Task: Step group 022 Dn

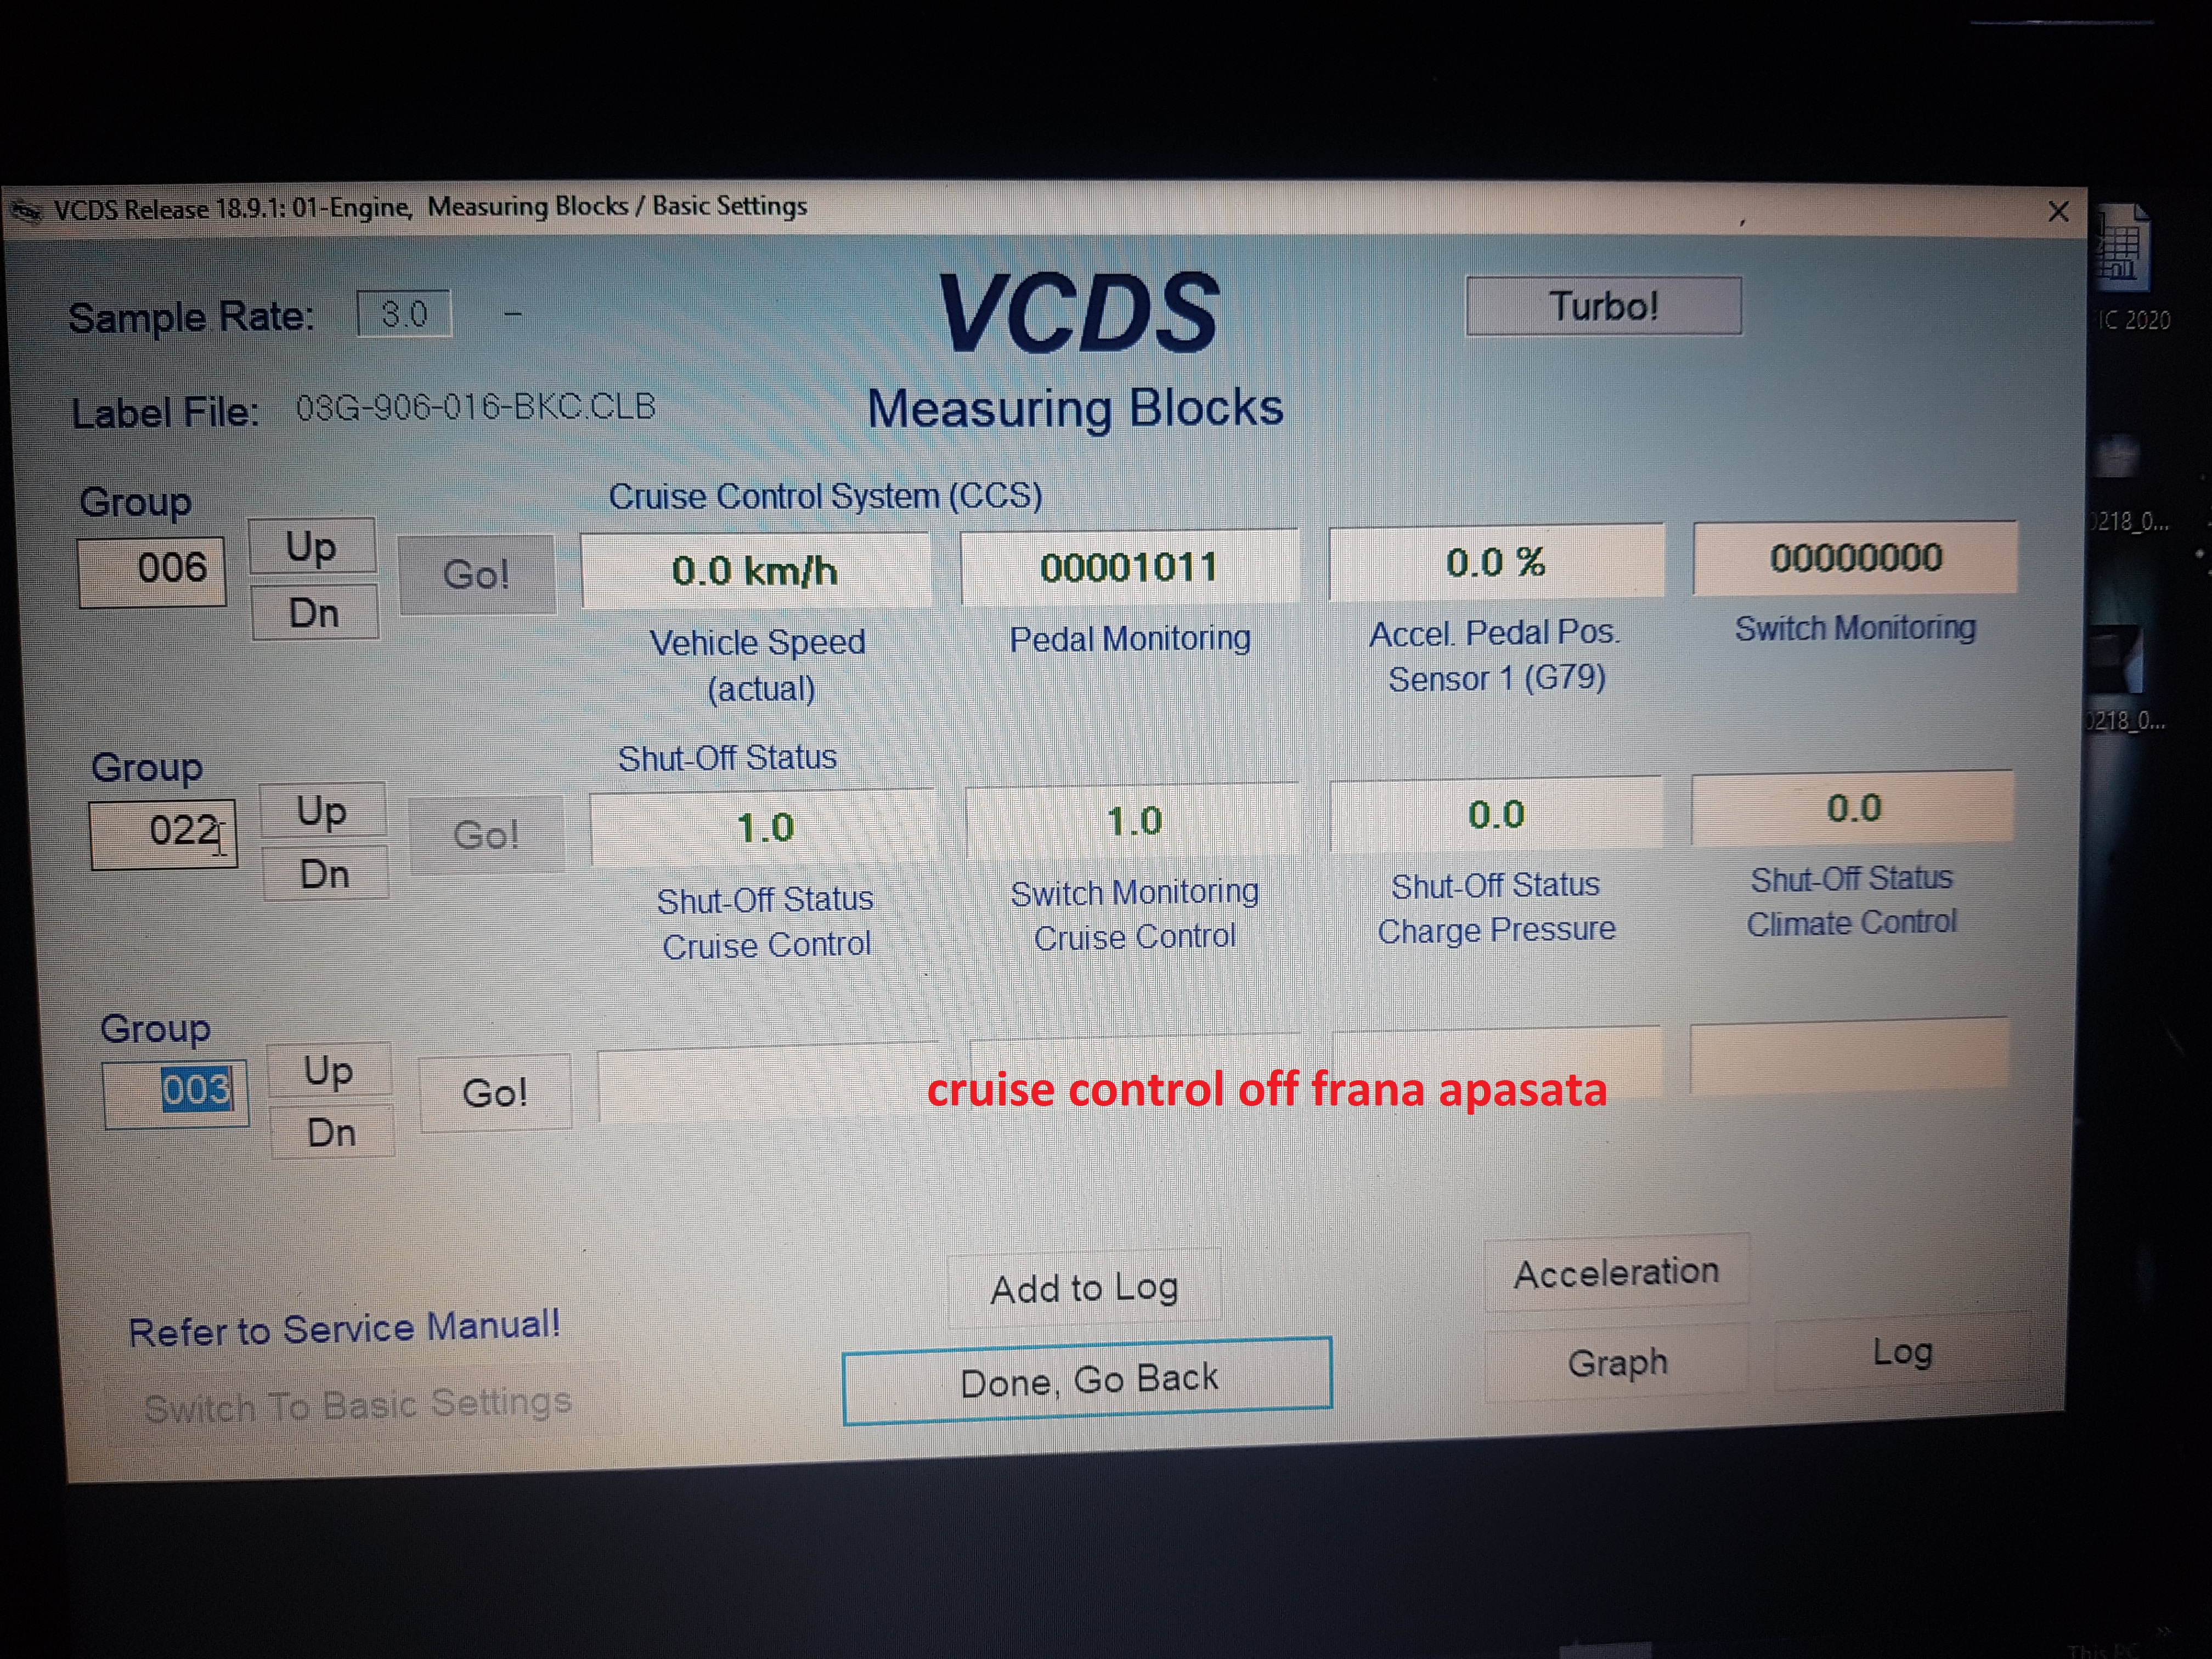Action: [x=325, y=874]
